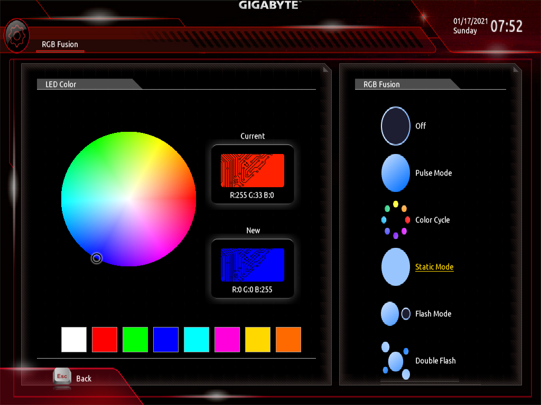Choose the red preset swatch

pyautogui.click(x=105, y=340)
